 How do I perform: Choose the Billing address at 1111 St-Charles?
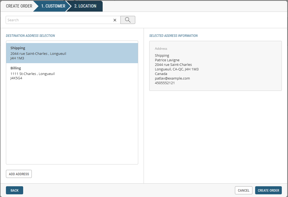(x=72, y=73)
